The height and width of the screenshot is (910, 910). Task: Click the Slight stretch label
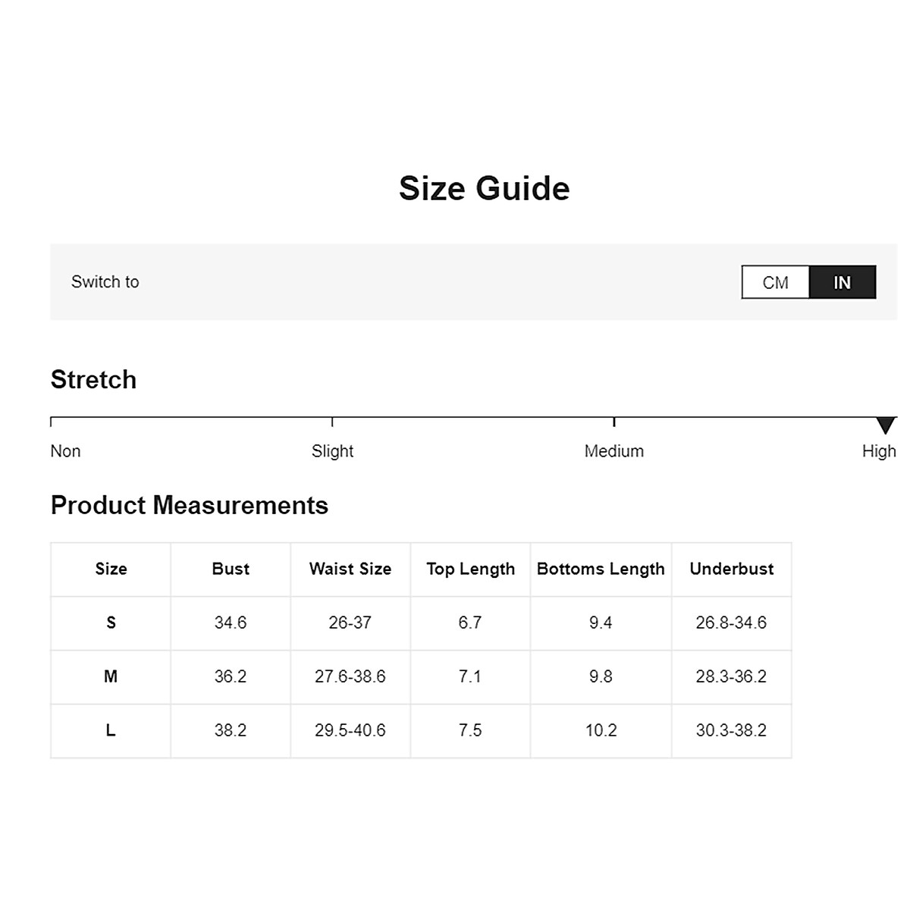tap(332, 451)
